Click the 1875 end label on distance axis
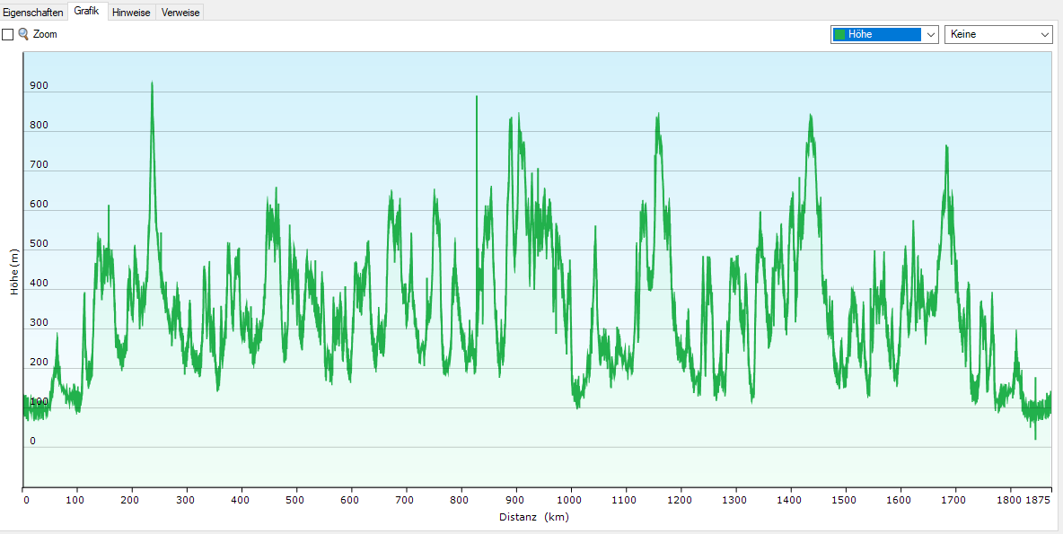 (1038, 500)
